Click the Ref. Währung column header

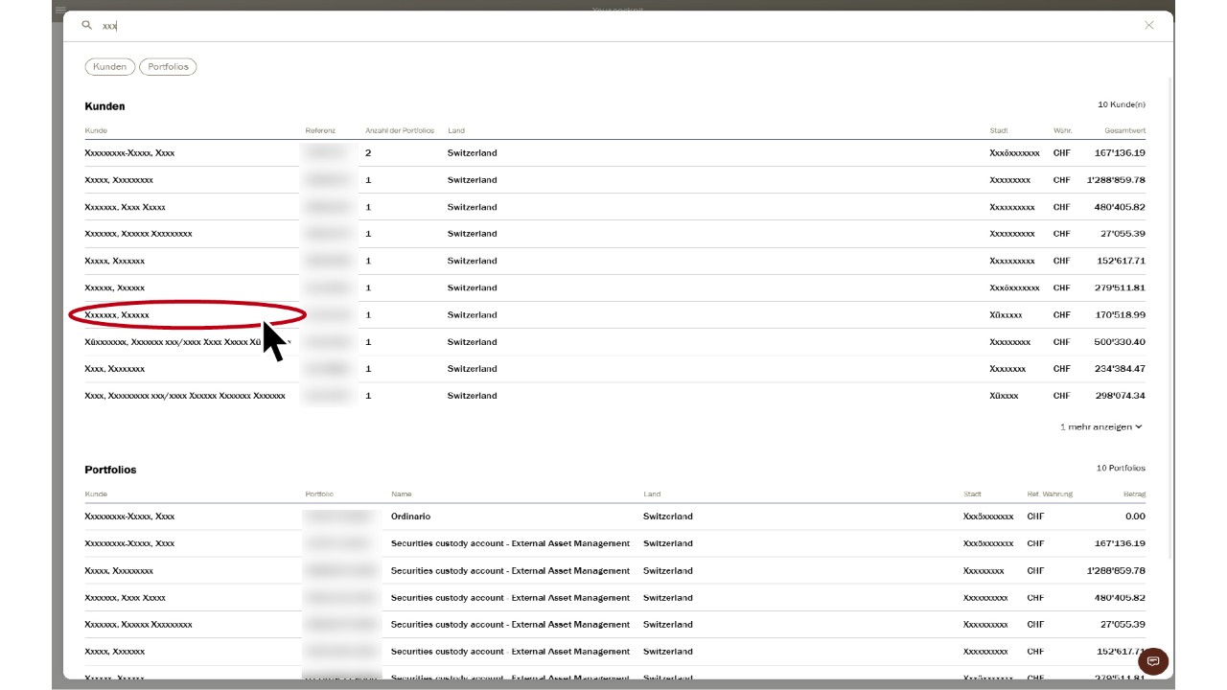pos(1049,494)
